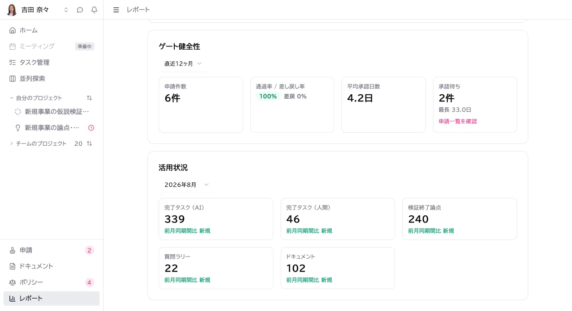Open タスク管理 in the sidebar
The height and width of the screenshot is (311, 572).
[x=51, y=63]
